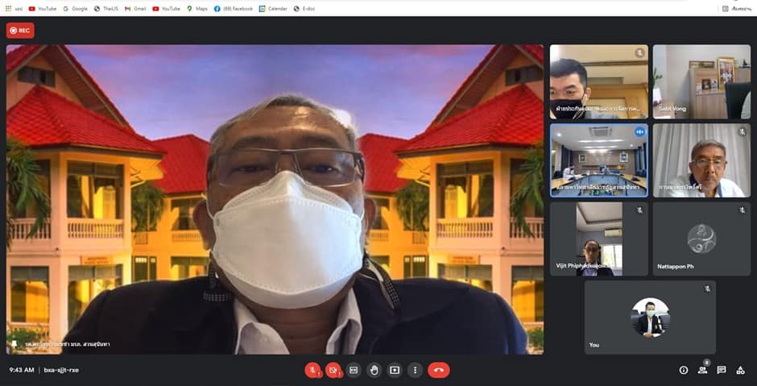Screen dimensions: 757x386
Task: Open the Calendar bookmark in bookmarks bar
Action: 274,8
